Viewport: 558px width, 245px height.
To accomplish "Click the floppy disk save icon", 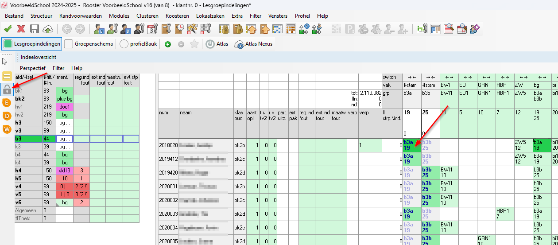I will [x=35, y=29].
